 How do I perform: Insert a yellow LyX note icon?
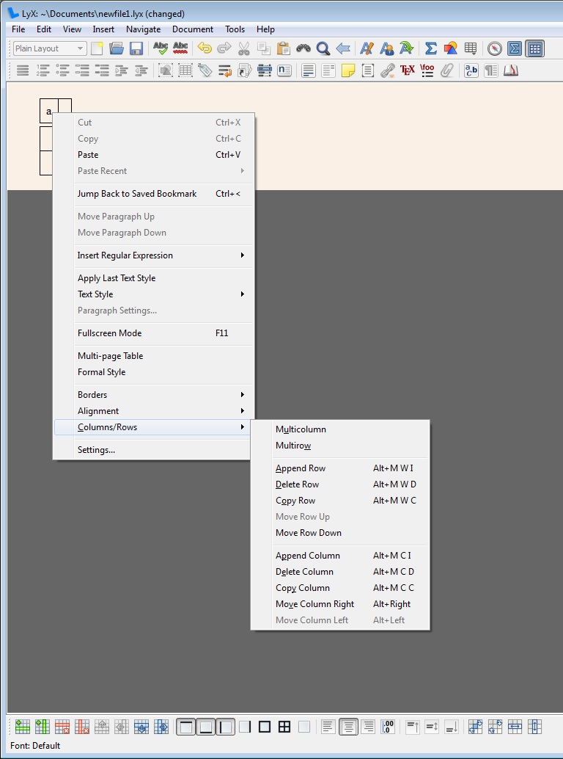click(x=348, y=70)
